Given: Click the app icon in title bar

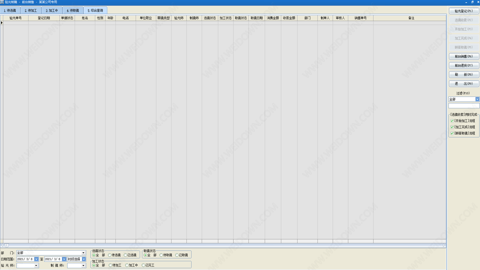Looking at the screenshot, I should [2, 2].
